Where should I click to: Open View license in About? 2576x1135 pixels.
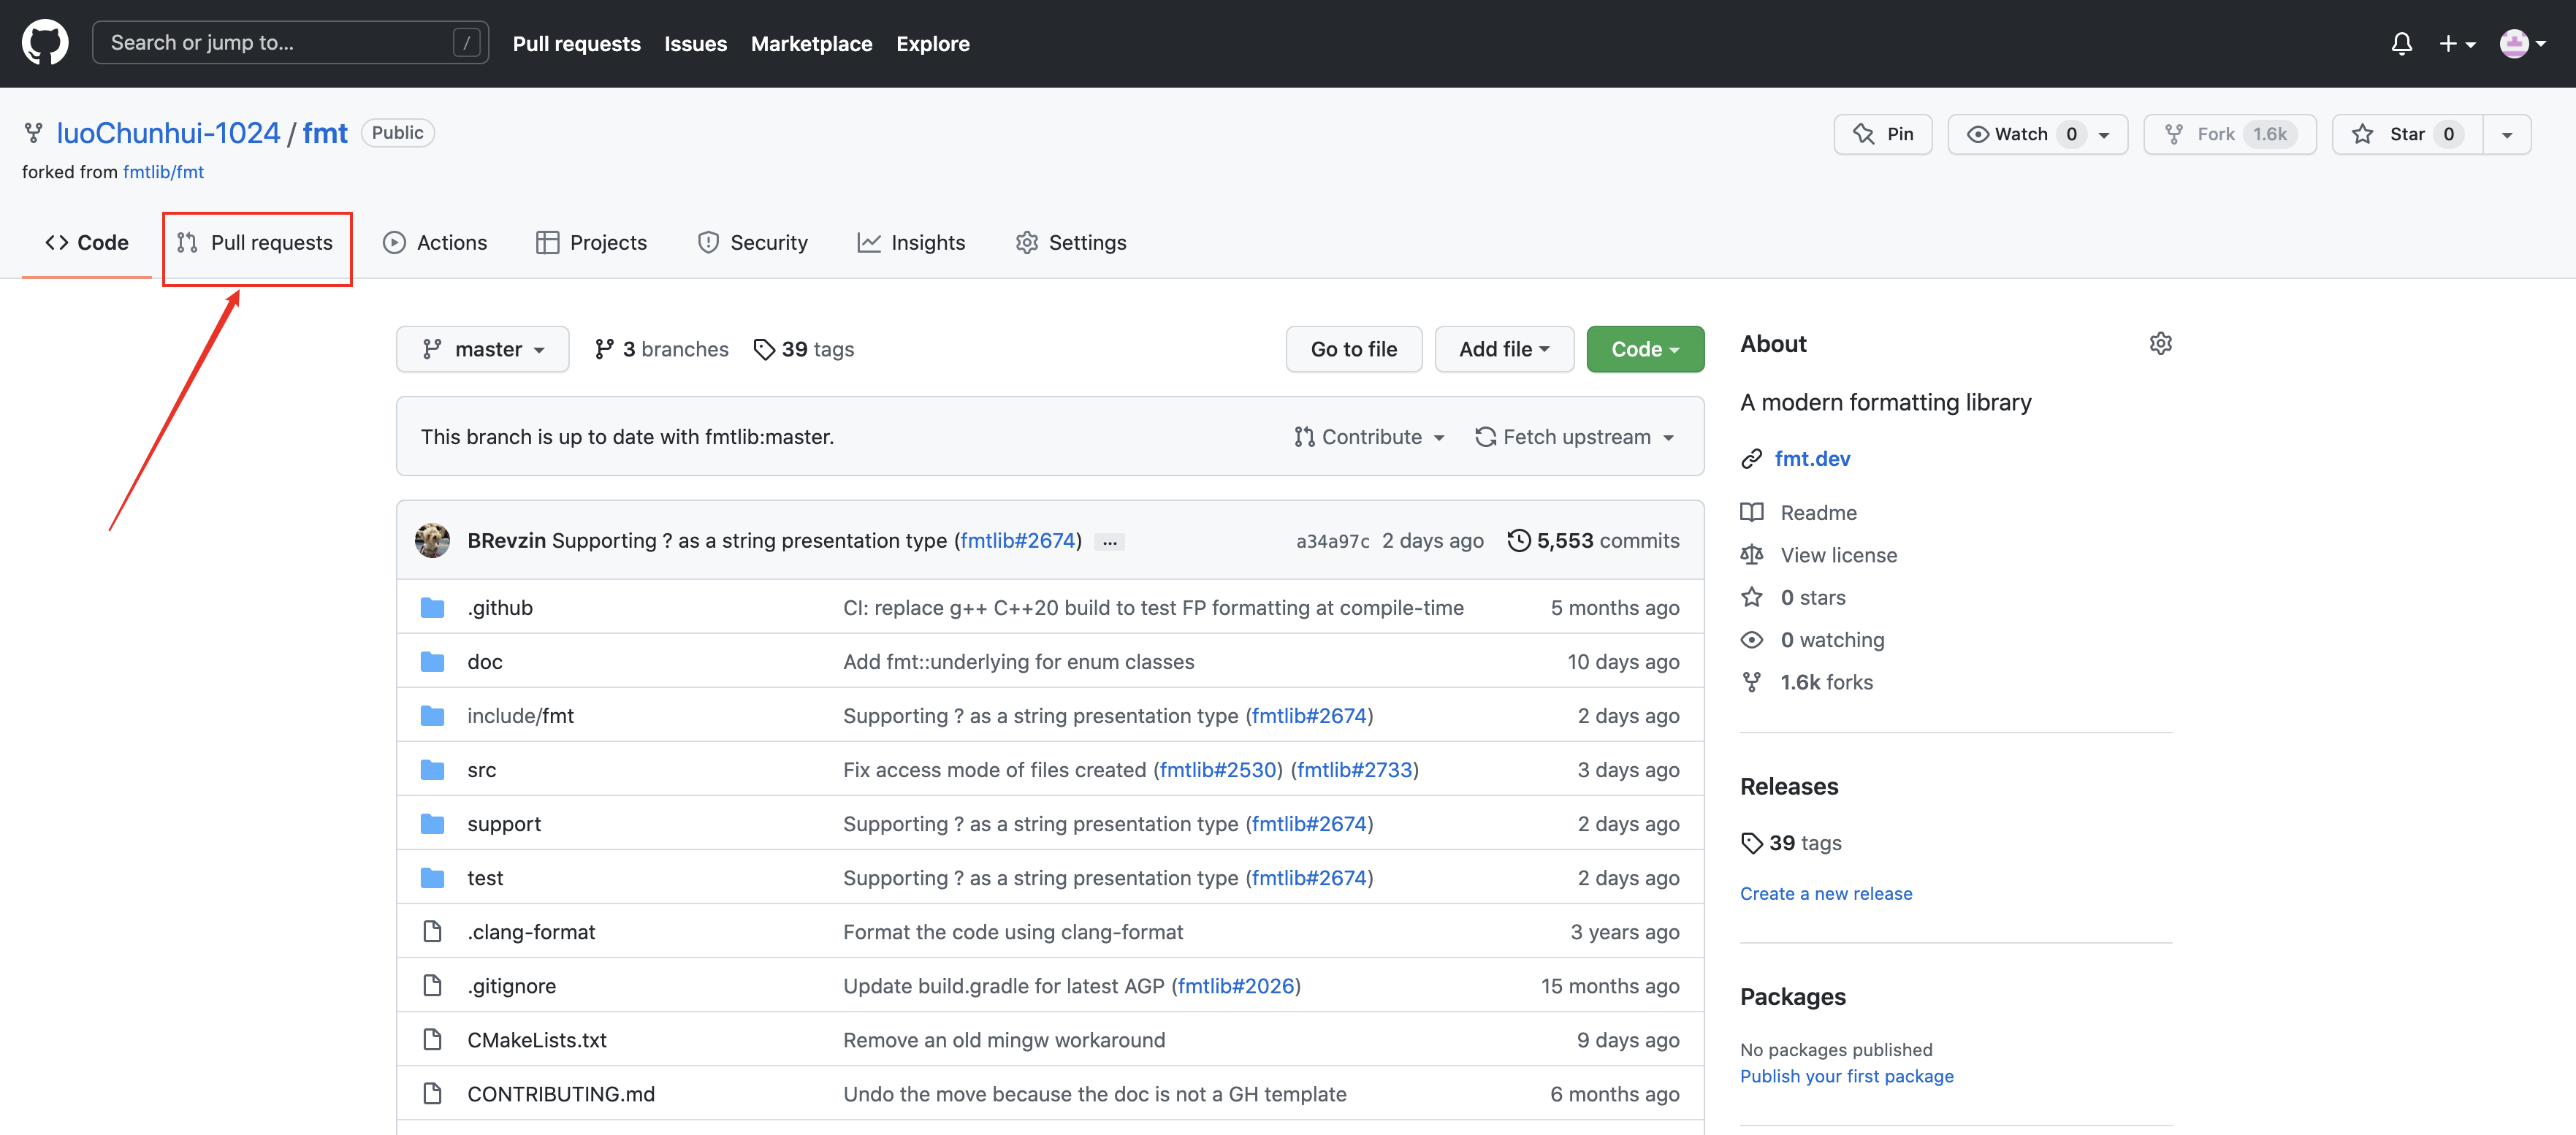click(x=1838, y=555)
